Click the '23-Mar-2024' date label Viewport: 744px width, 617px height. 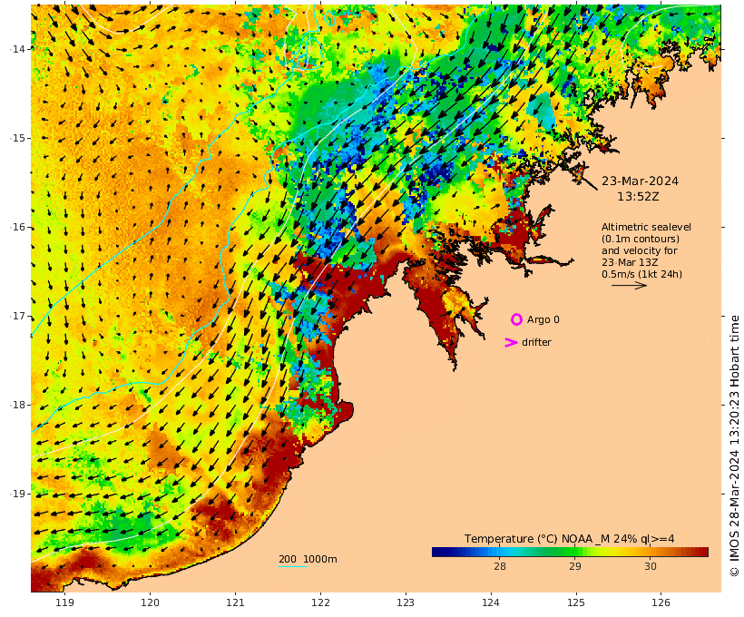click(x=640, y=181)
